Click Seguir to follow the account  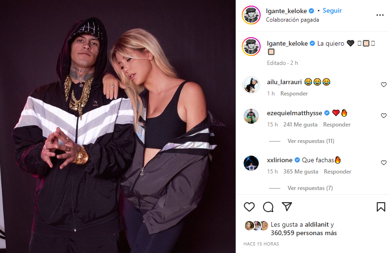click(332, 10)
